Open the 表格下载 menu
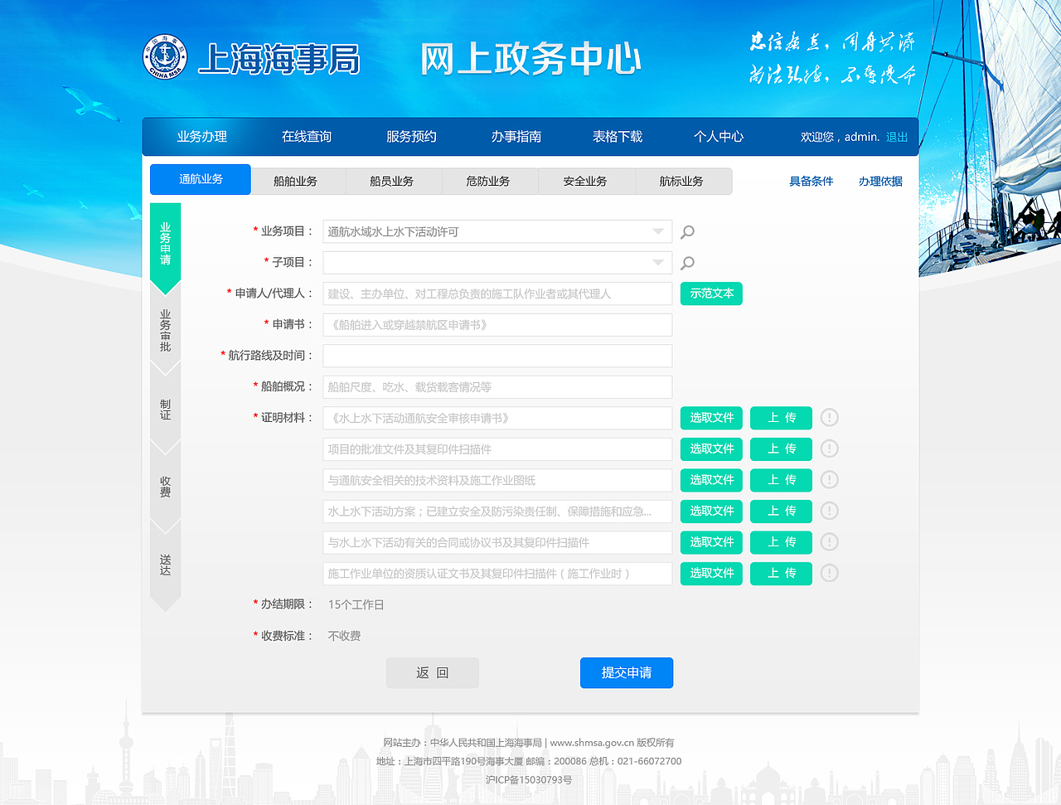The width and height of the screenshot is (1061, 805). click(x=617, y=137)
